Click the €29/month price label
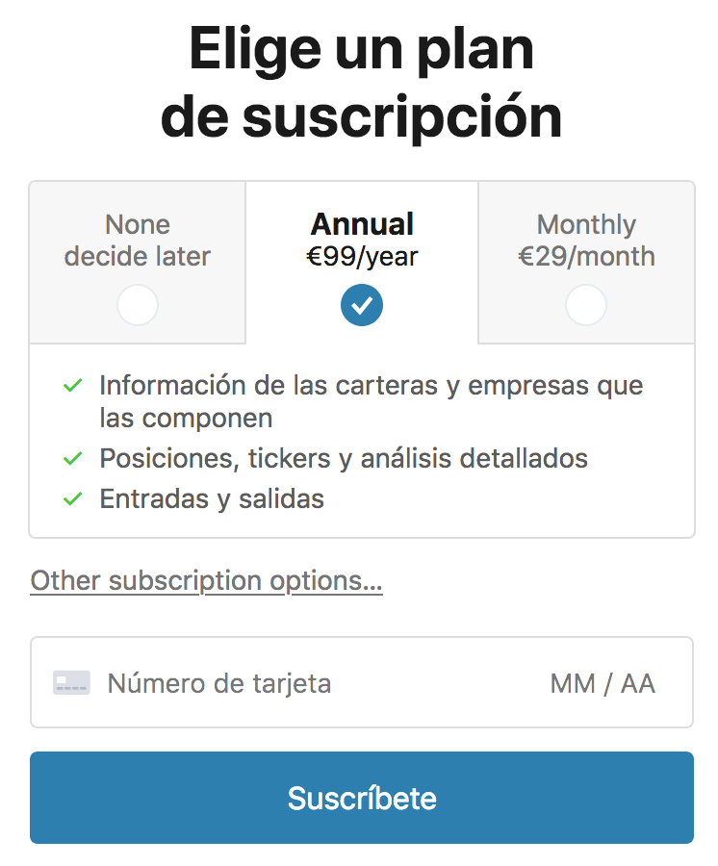718x866 pixels. 586,257
